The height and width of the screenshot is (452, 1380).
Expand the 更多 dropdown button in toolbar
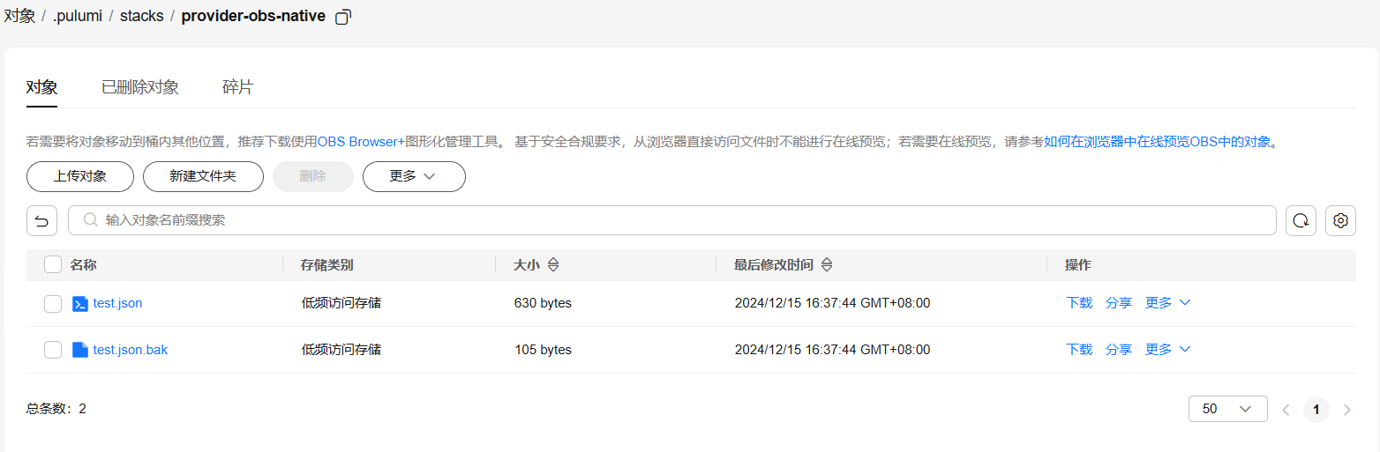(x=414, y=176)
